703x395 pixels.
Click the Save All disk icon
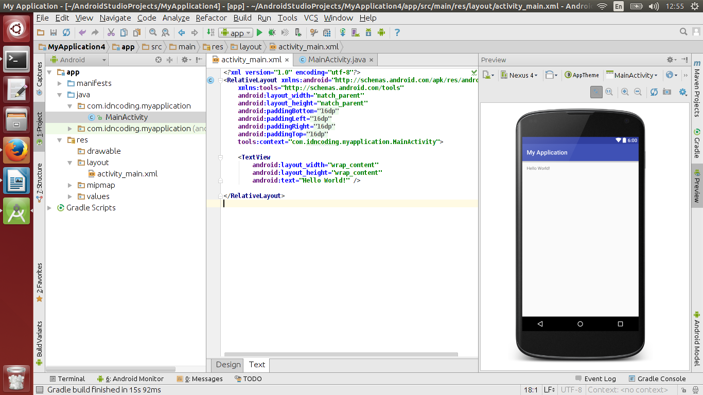coord(54,32)
